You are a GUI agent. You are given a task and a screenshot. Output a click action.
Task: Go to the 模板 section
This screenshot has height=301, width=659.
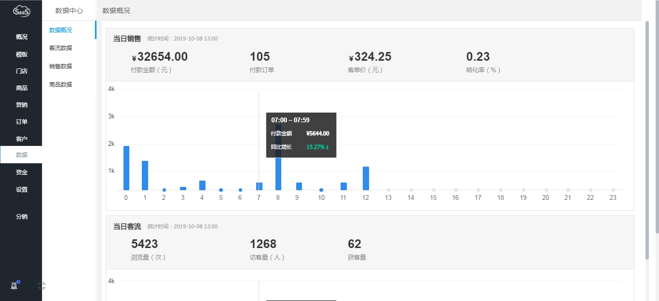coord(21,54)
